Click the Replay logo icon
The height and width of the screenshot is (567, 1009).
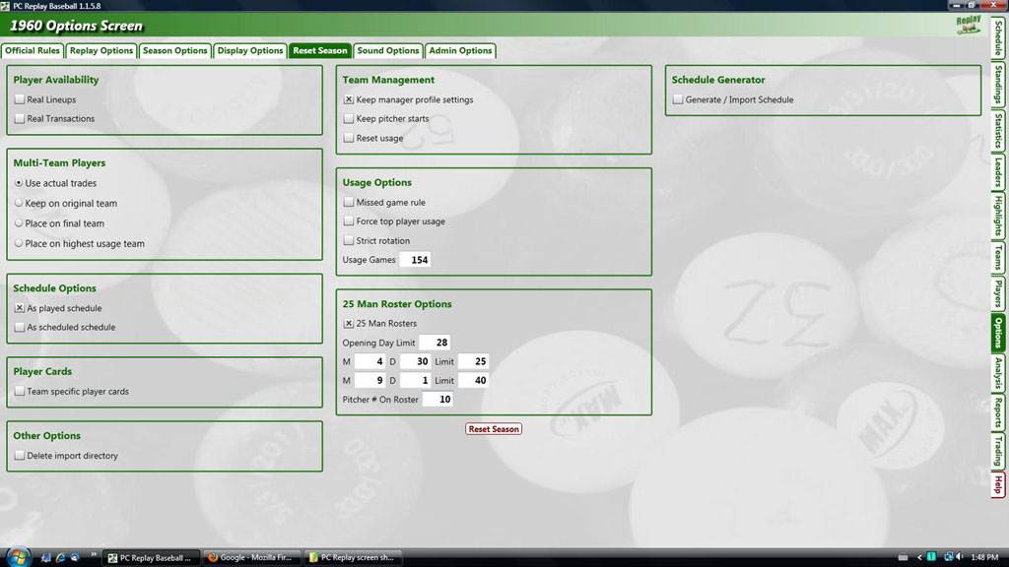pyautogui.click(x=968, y=26)
